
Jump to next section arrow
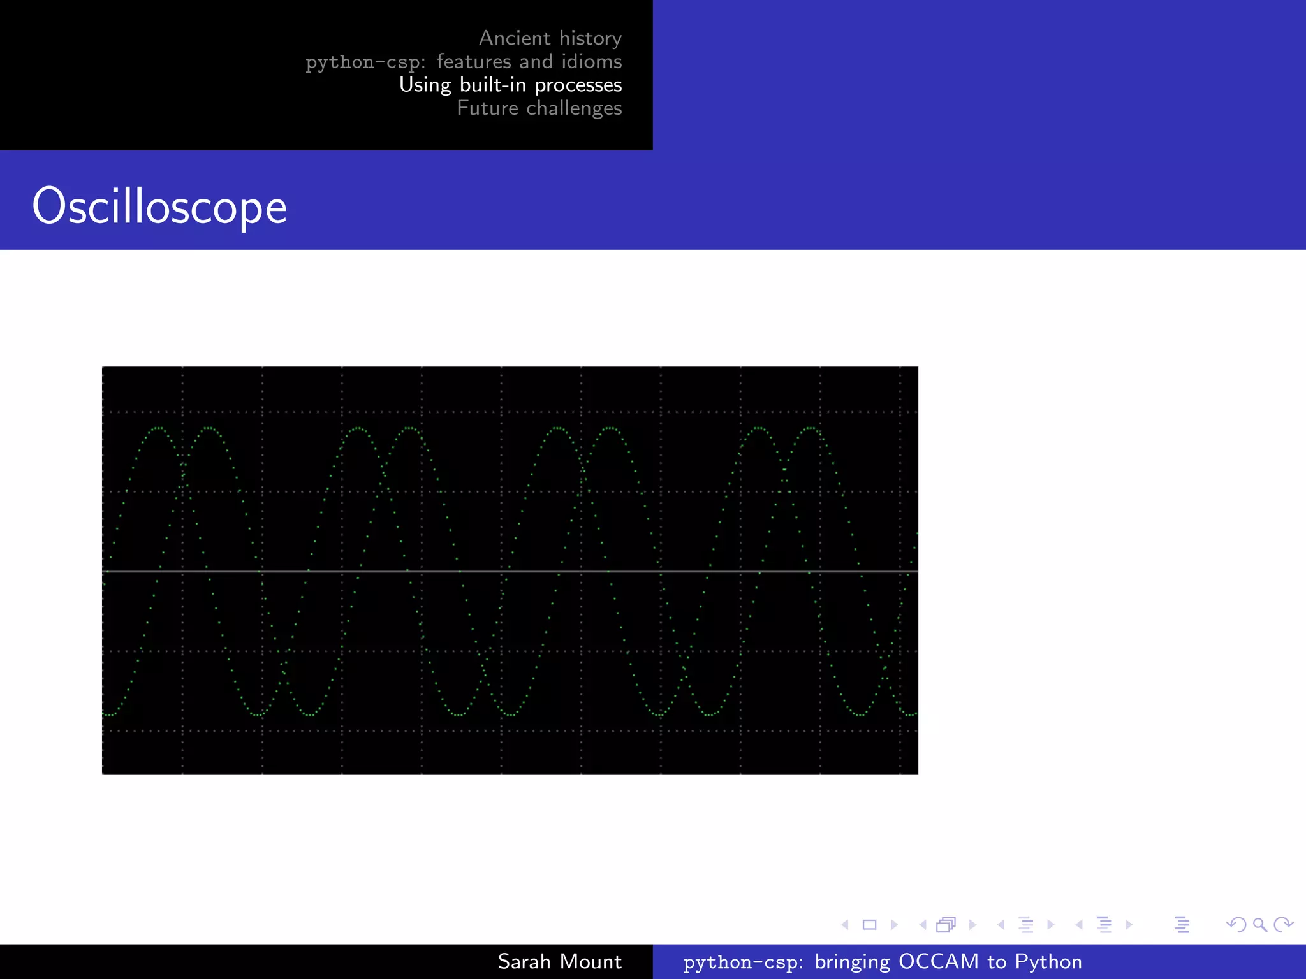pyautogui.click(x=1129, y=925)
